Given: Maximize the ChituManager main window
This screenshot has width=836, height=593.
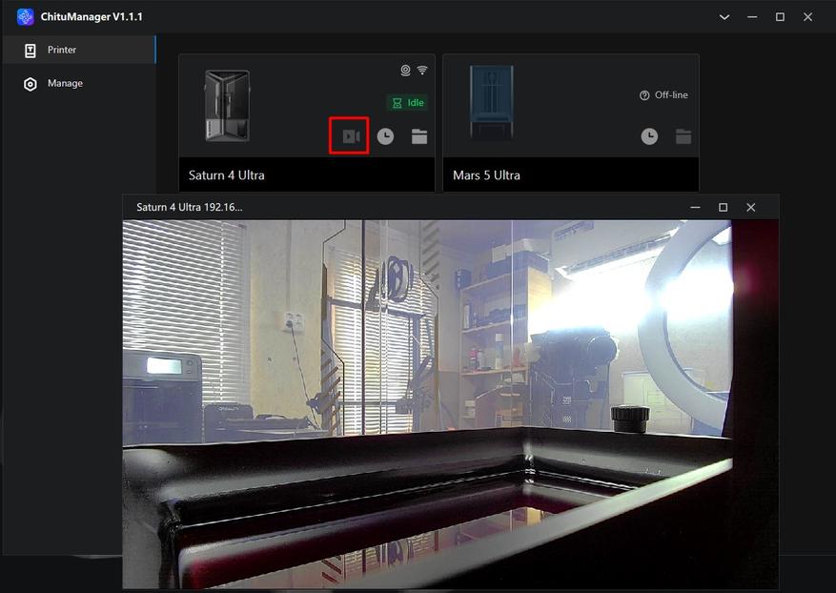Looking at the screenshot, I should (x=780, y=17).
